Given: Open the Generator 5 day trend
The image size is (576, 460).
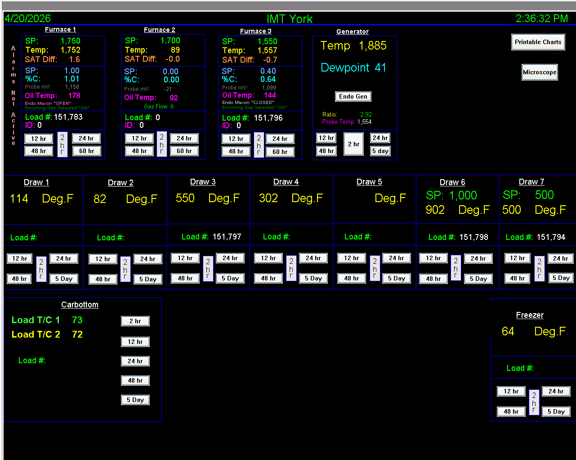Looking at the screenshot, I should [380, 151].
